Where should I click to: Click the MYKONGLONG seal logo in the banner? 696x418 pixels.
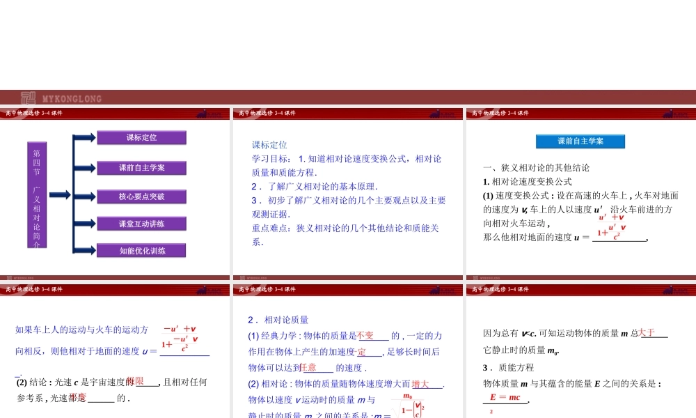(x=29, y=98)
